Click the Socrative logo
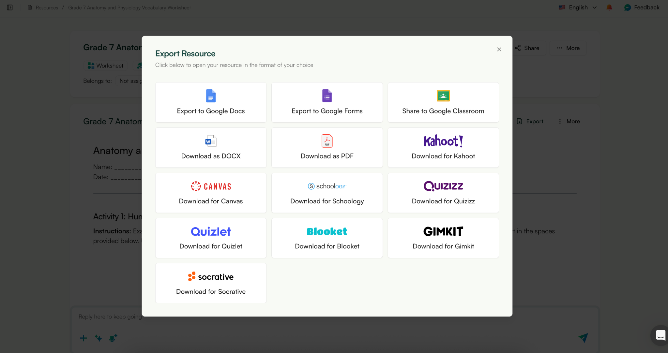The height and width of the screenshot is (353, 668). coord(210,276)
